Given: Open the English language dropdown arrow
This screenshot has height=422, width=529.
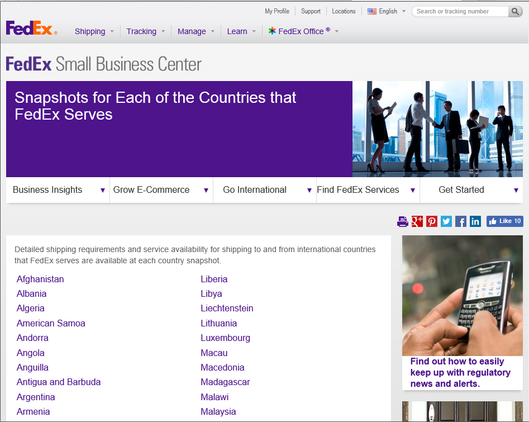Looking at the screenshot, I should (404, 12).
